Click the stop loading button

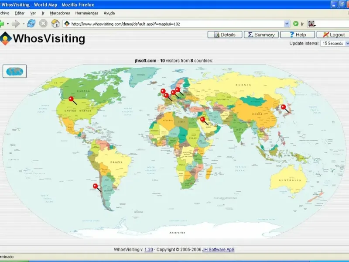click(x=43, y=24)
